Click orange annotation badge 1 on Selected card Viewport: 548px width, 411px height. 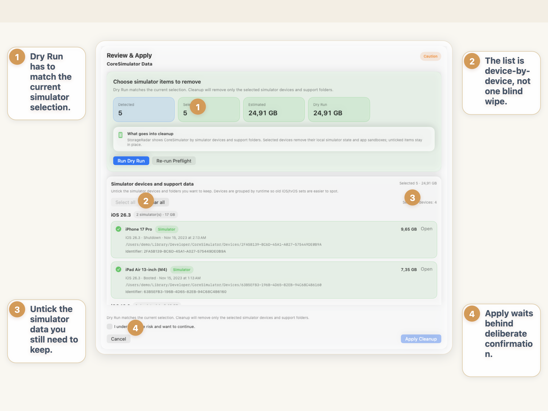pos(198,107)
